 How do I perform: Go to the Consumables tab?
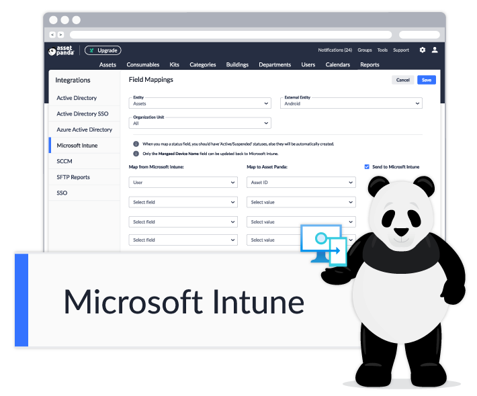143,64
